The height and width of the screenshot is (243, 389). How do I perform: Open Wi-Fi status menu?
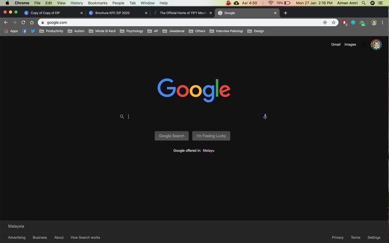pos(271,3)
